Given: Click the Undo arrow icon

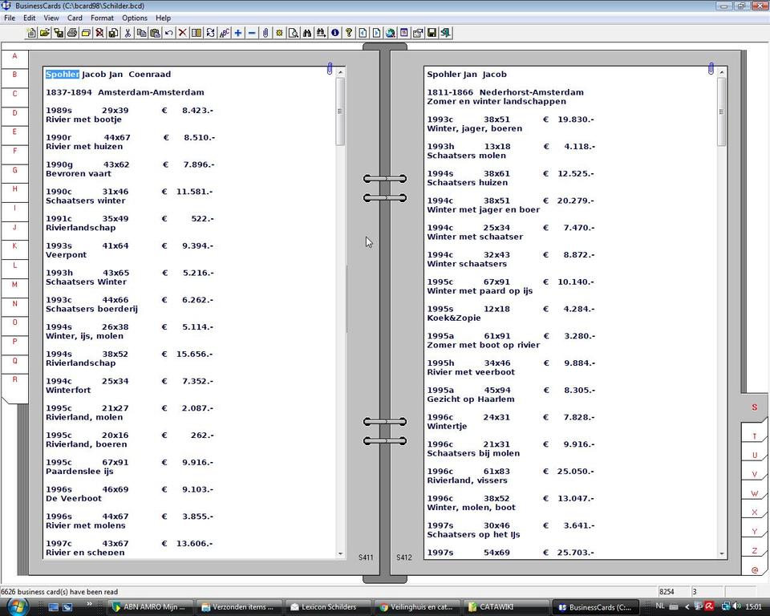Looking at the screenshot, I should 168,33.
